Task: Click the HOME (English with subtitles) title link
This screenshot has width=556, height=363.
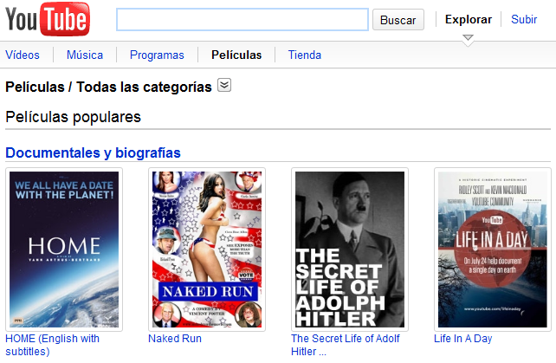Action: 53,345
